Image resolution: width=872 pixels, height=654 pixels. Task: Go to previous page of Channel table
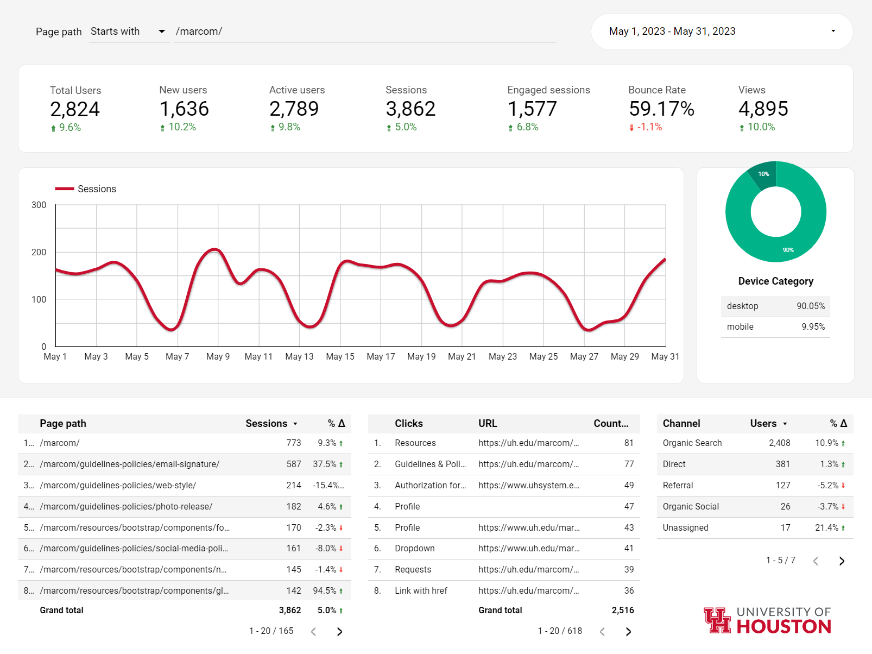(x=816, y=561)
